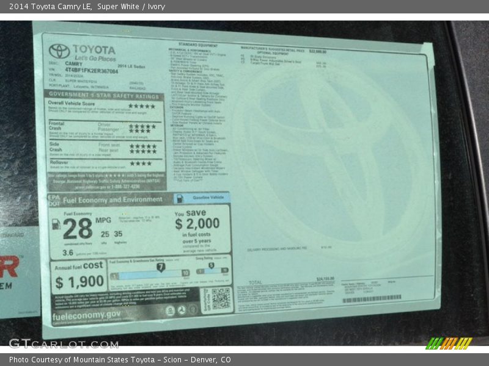Click the 'Super White / Ivory' caption text
Image resolution: width=489 pixels, height=366 pixels.
click(131, 7)
